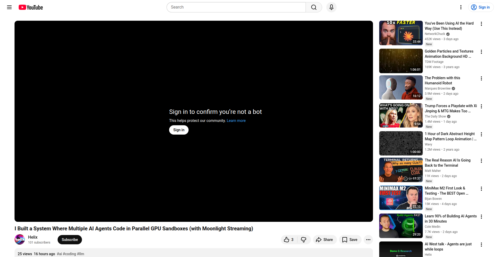Open the Learn more link
The image size is (498, 257).
(x=236, y=121)
